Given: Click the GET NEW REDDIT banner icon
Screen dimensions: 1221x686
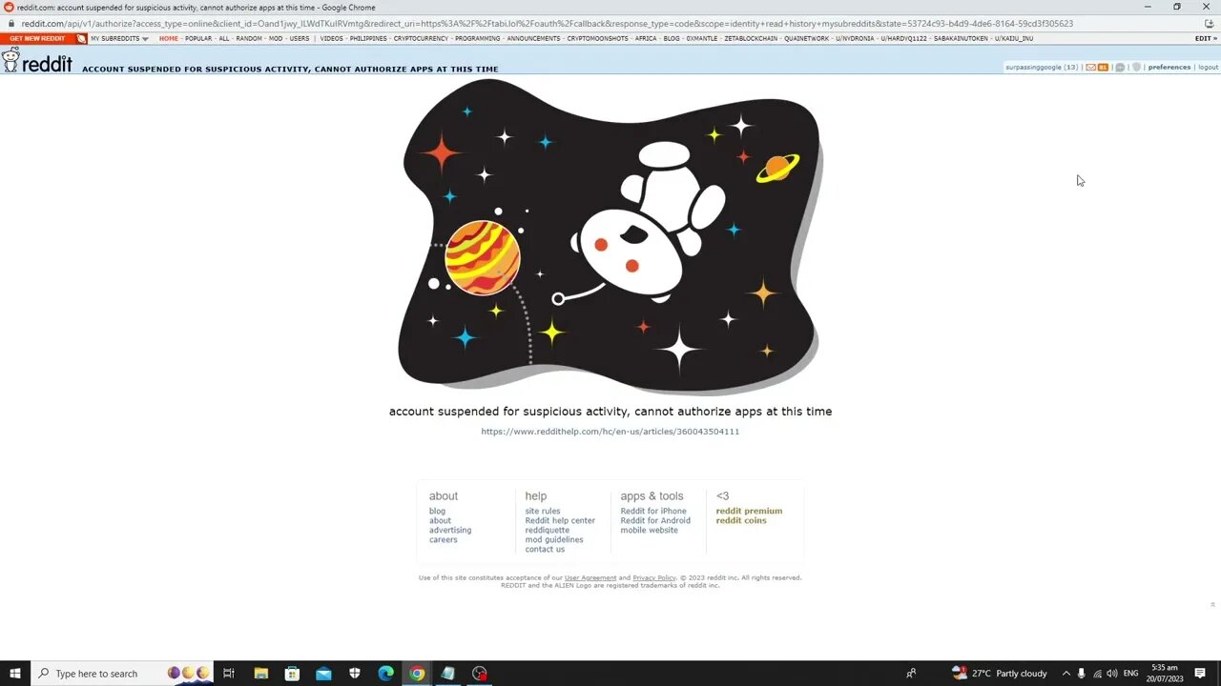Looking at the screenshot, I should [82, 39].
